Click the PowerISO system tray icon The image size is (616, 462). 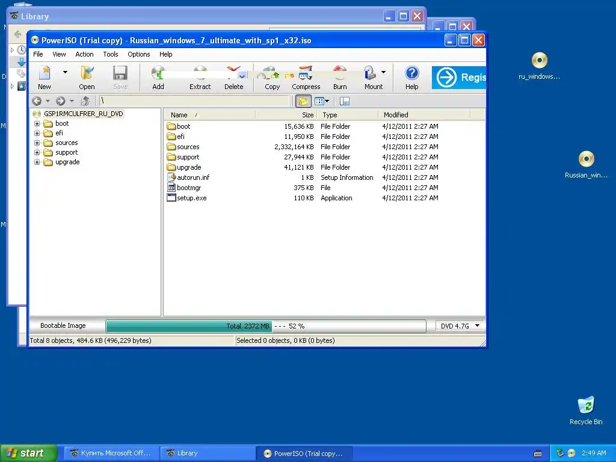[571, 453]
